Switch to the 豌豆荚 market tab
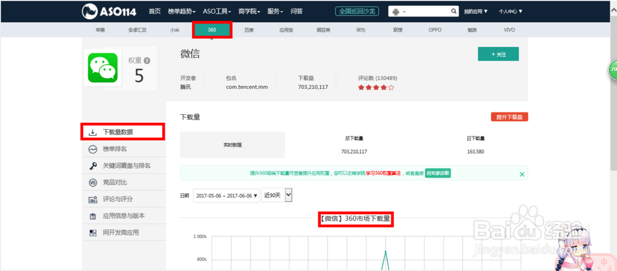This screenshot has height=271, width=617. point(323,30)
